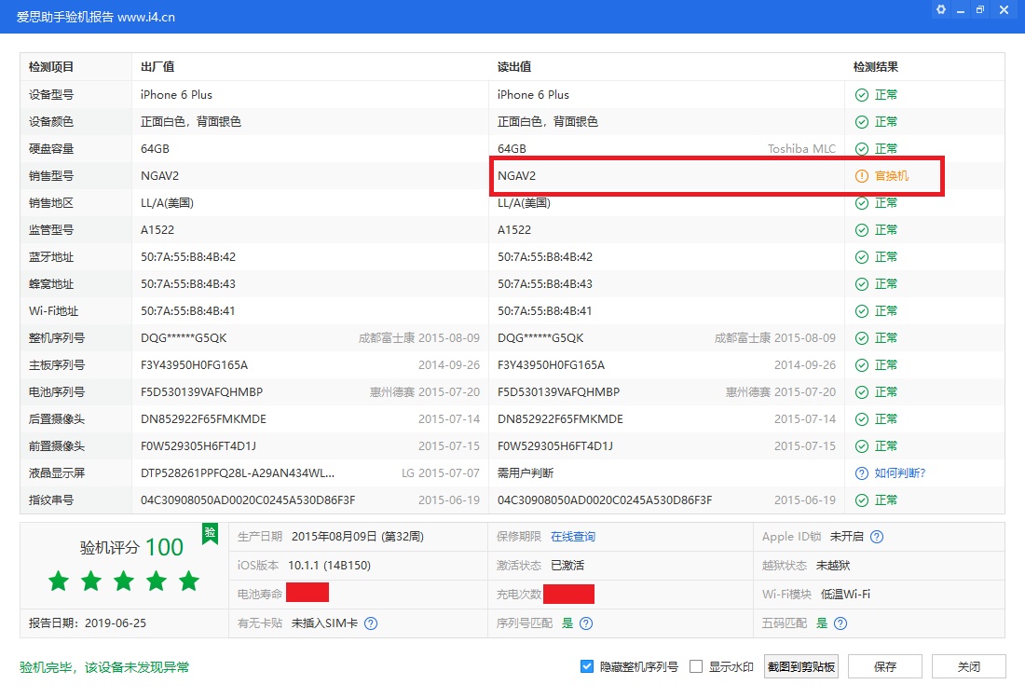The width and height of the screenshot is (1025, 698).
Task: Click the green check icon for 主板序列号
Action: pyautogui.click(x=862, y=365)
